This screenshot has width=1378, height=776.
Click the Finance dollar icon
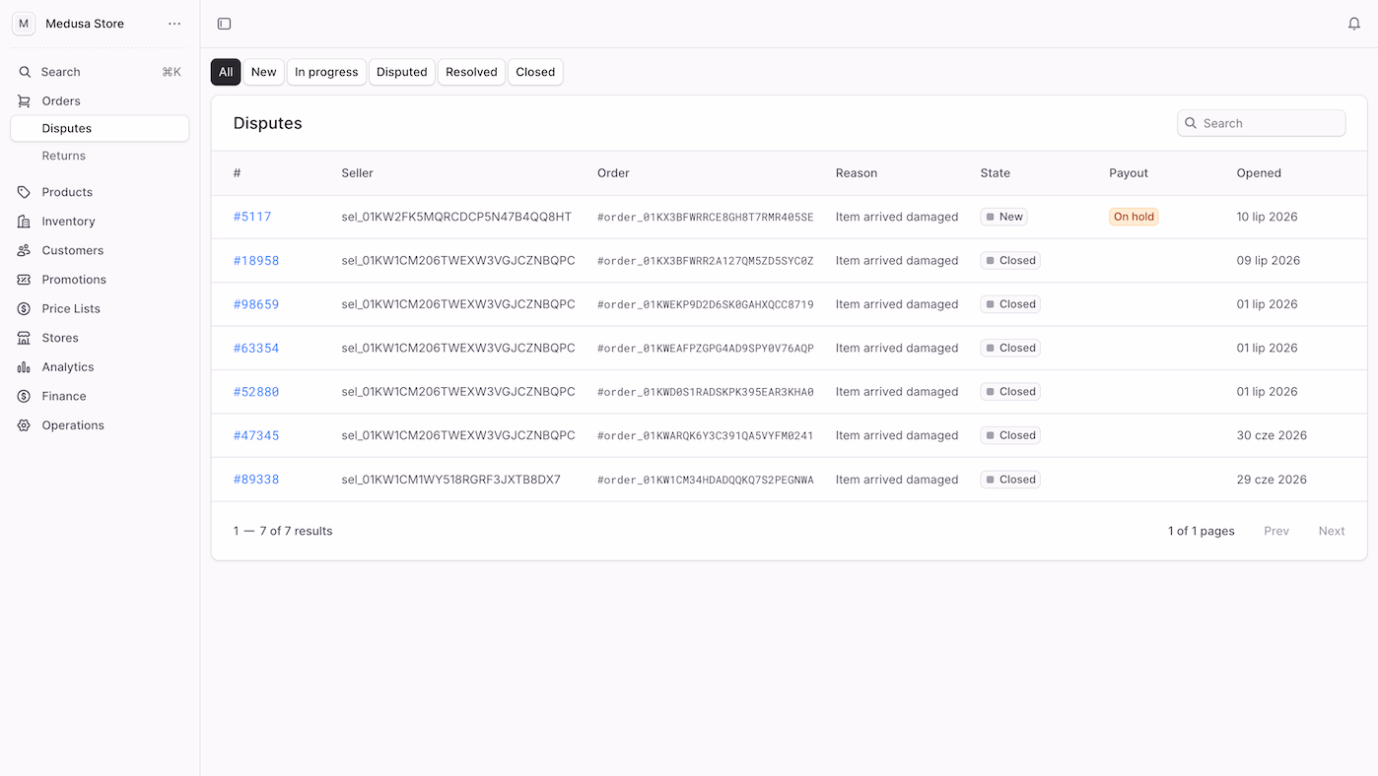click(x=24, y=396)
